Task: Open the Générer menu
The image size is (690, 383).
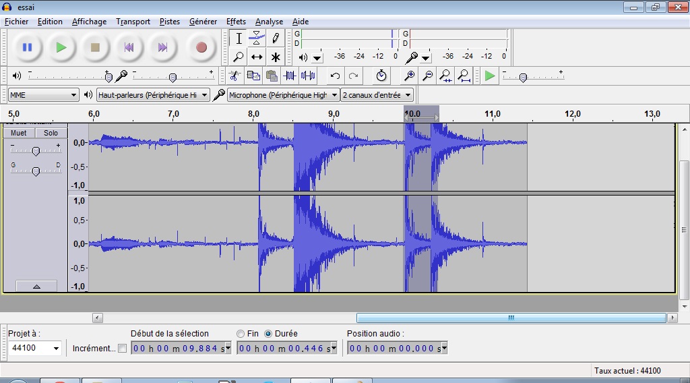Action: pos(203,22)
